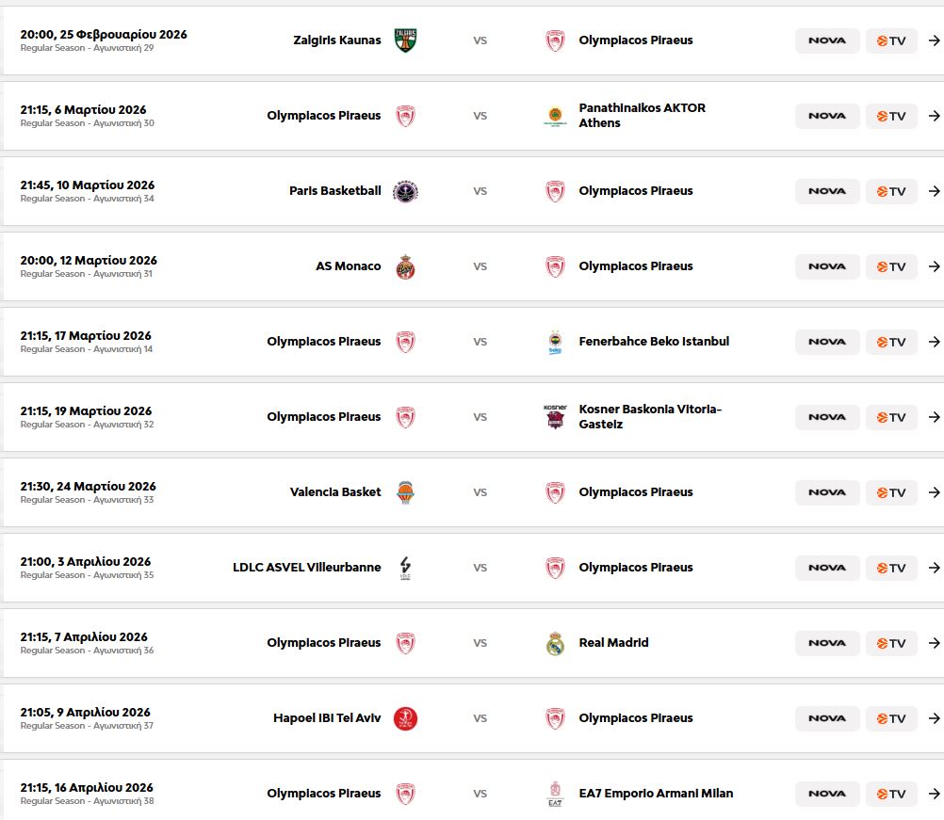Expand the Real Madrid match row arrow

click(x=934, y=643)
